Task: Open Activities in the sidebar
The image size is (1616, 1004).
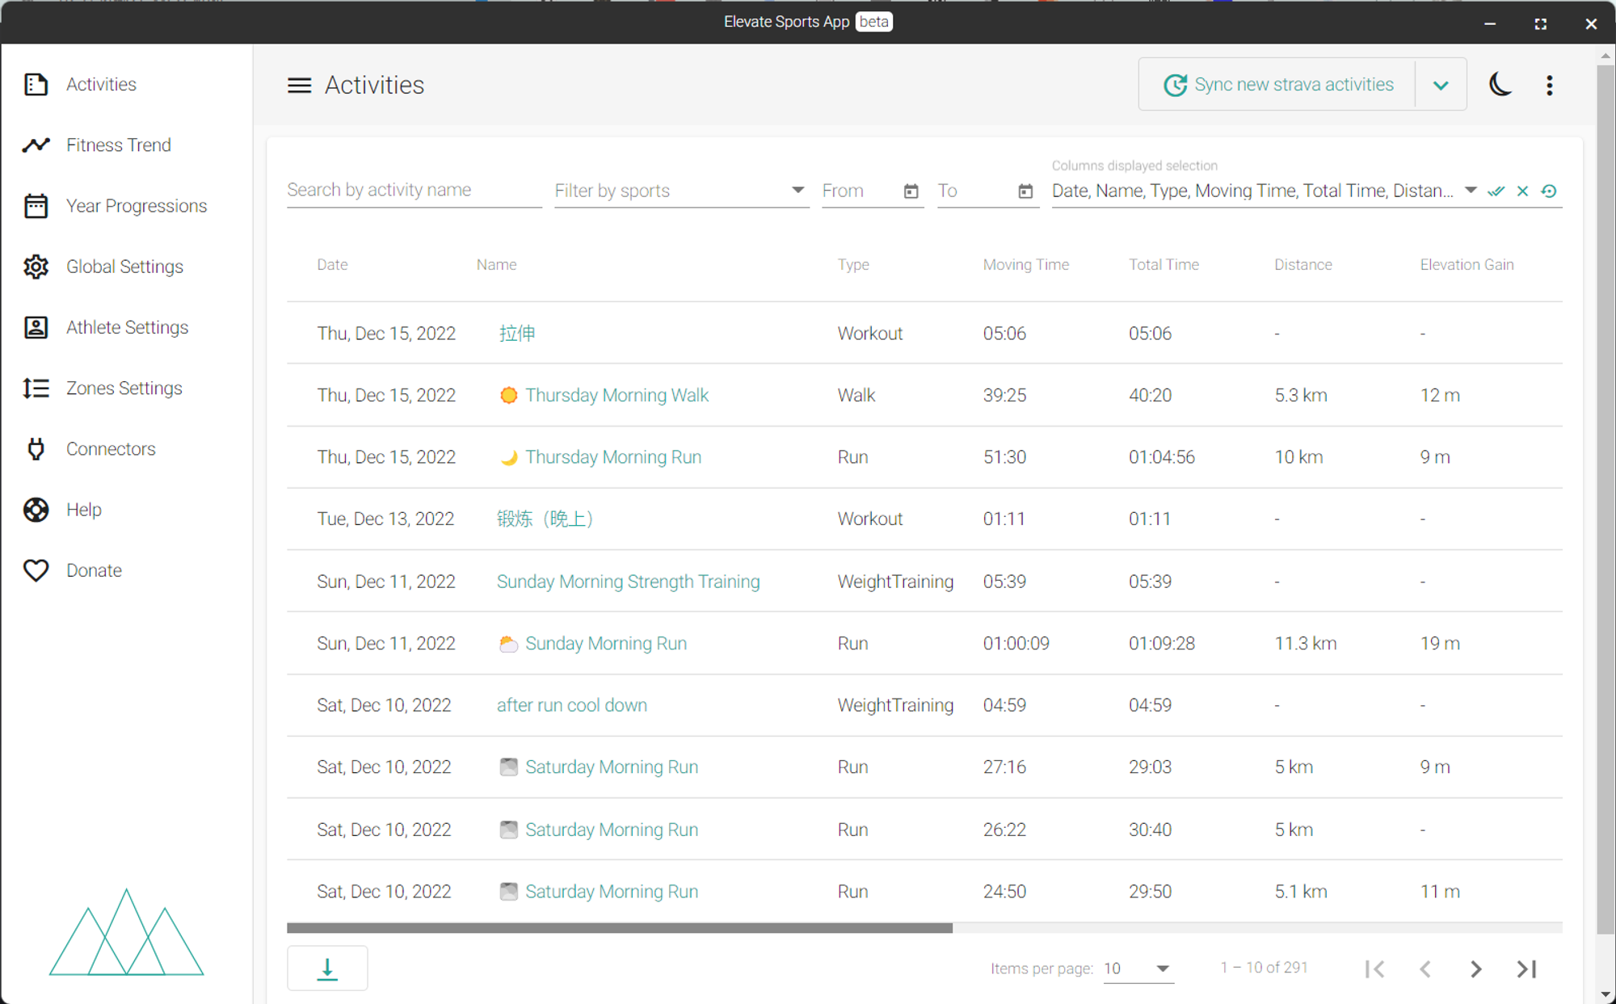Action: coord(101,84)
